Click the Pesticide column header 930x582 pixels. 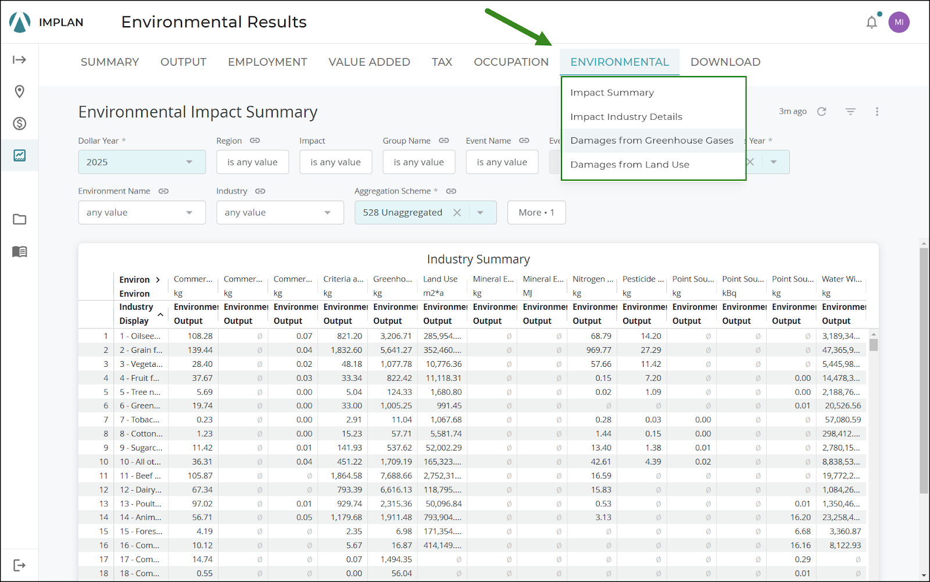tap(643, 279)
